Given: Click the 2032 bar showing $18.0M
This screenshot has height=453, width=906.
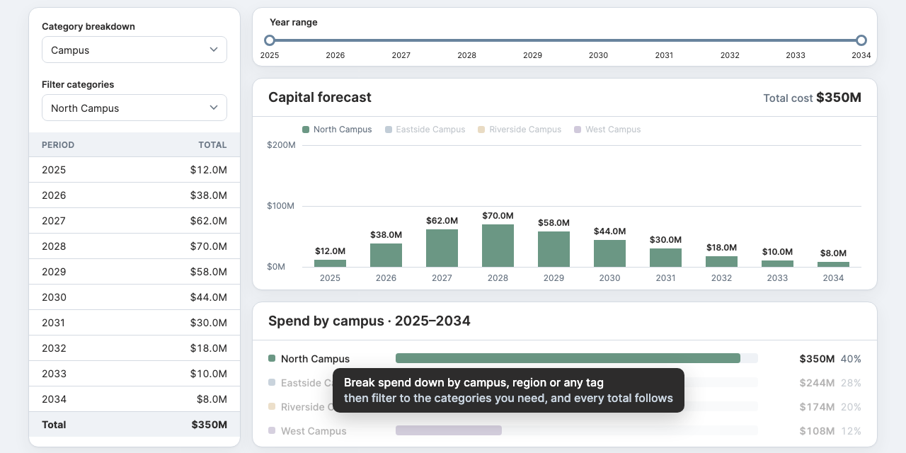Looking at the screenshot, I should [721, 261].
